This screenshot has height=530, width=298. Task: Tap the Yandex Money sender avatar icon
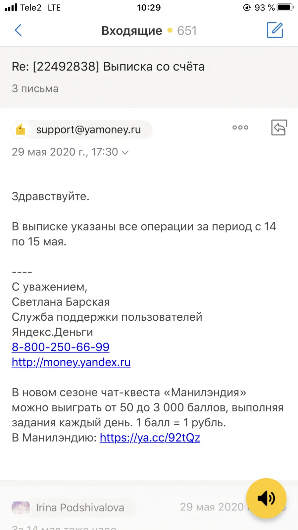pos(21,130)
